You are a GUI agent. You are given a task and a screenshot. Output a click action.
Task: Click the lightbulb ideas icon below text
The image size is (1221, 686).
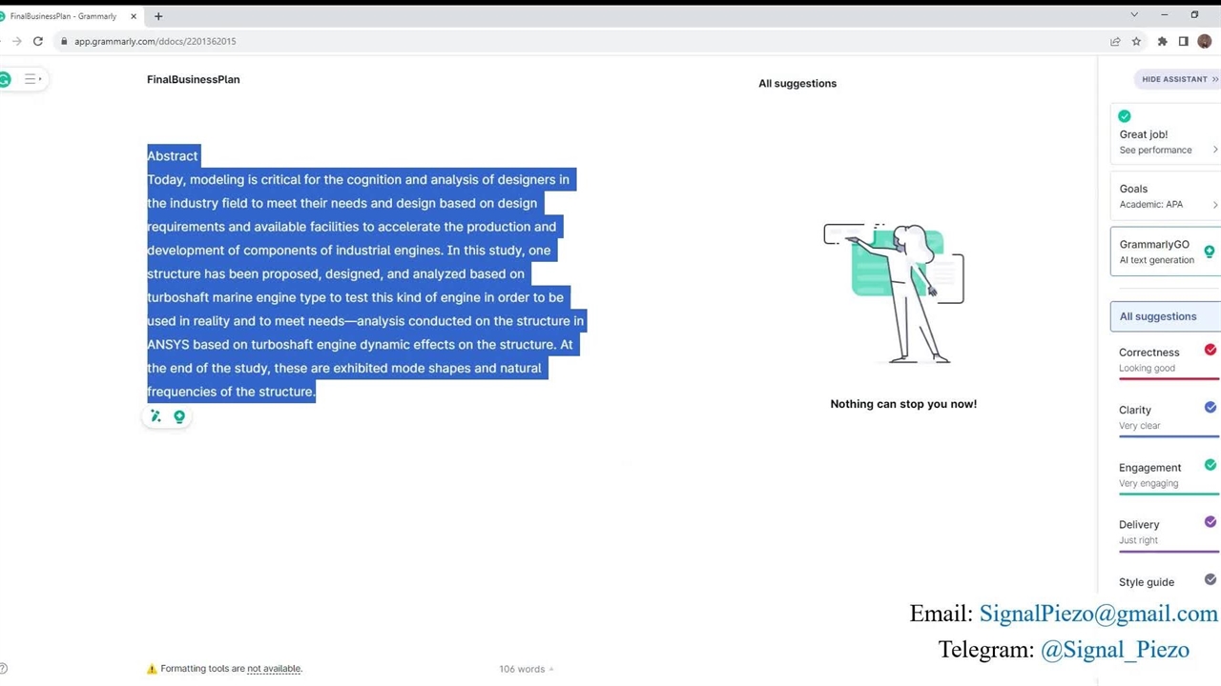[x=179, y=416]
